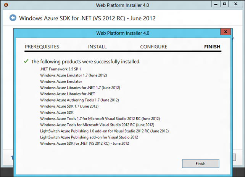
Task: Click Windows Azure Authoring Tools 1.7 entry
Action: pyautogui.click(x=79, y=100)
